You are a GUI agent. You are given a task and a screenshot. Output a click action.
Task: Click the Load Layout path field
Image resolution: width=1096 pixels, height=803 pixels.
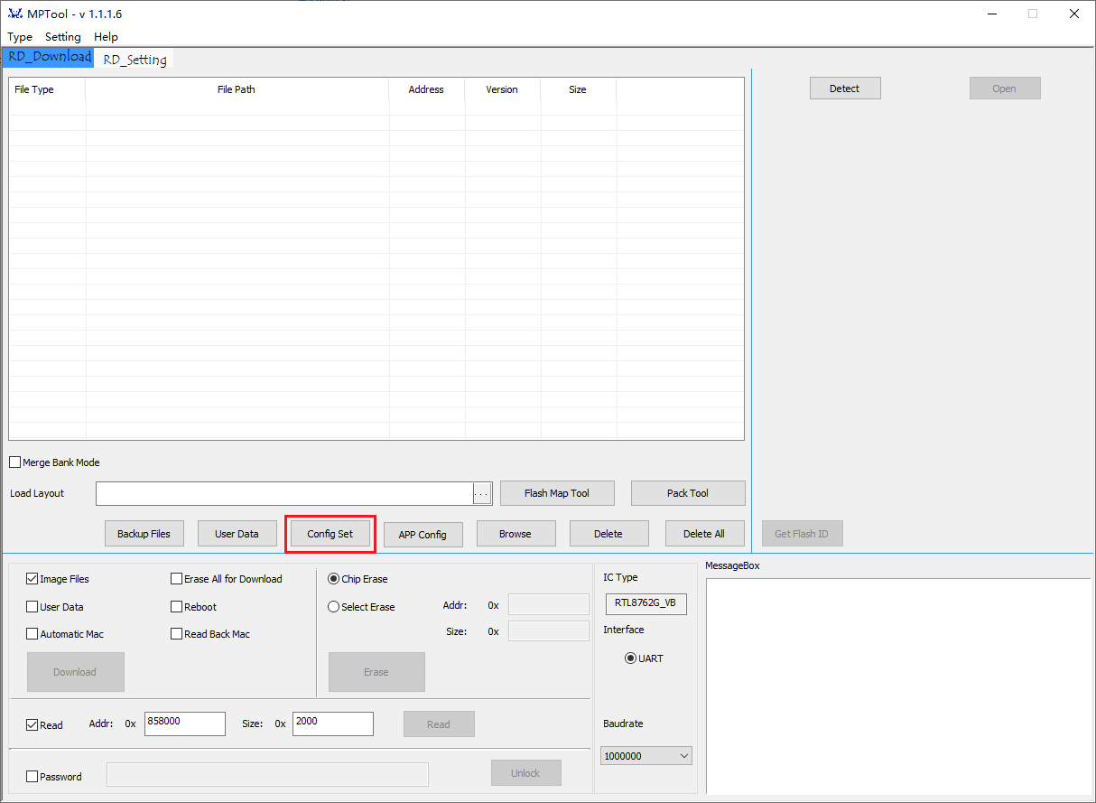284,493
